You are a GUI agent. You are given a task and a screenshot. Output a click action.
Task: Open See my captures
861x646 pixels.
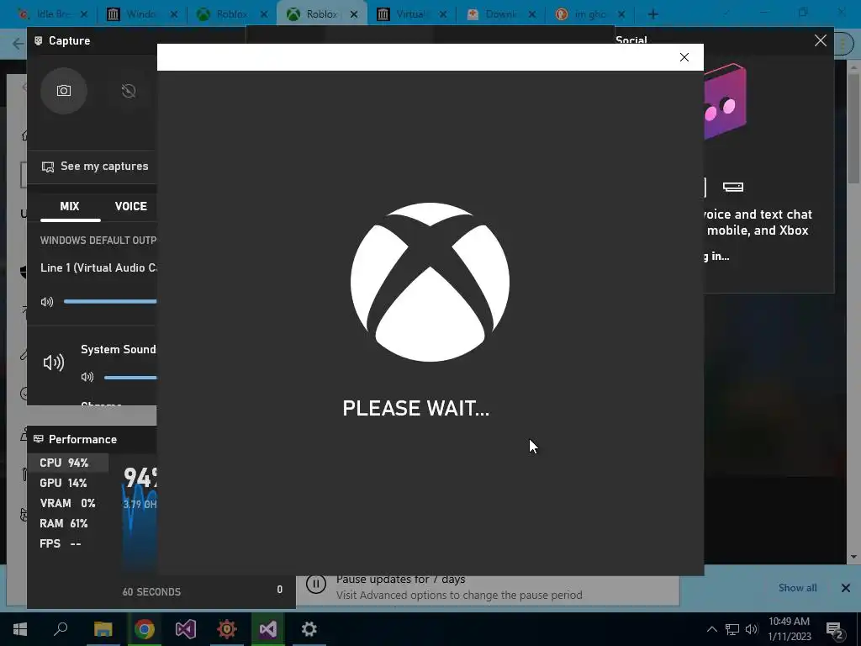pos(96,167)
